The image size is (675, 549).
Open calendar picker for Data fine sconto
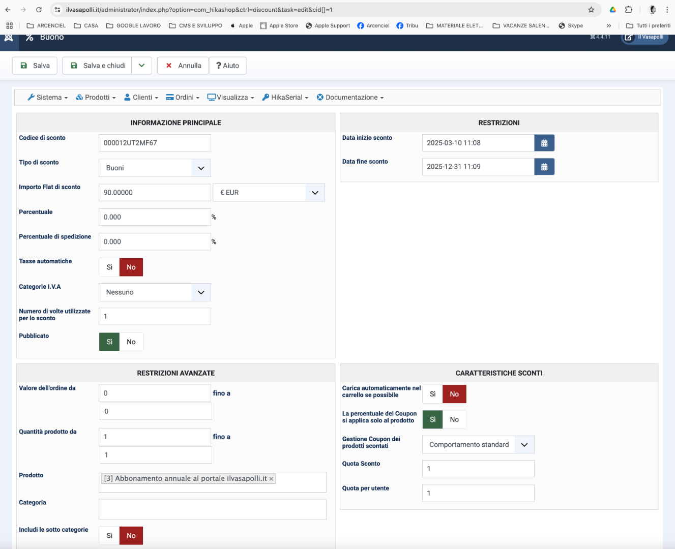[544, 167]
